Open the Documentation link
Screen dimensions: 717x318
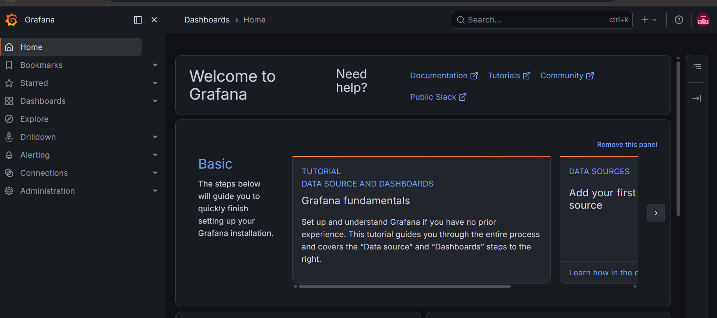coord(444,76)
